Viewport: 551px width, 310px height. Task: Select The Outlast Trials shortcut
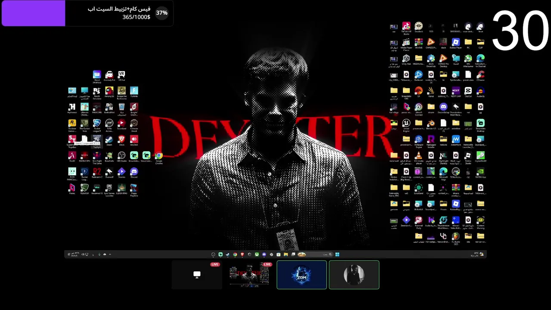tap(84, 125)
